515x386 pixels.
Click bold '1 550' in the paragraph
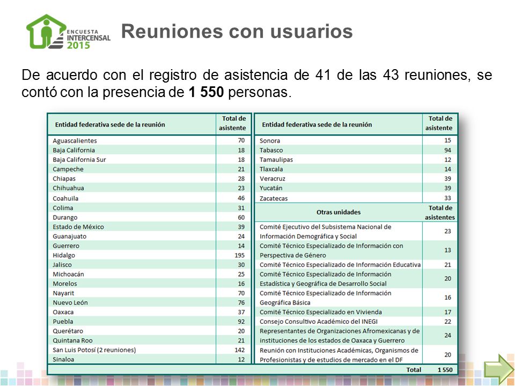tap(206, 92)
